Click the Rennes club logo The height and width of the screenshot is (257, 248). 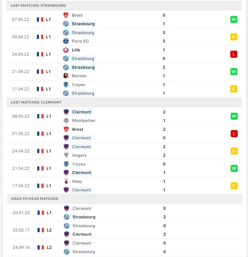point(66,76)
